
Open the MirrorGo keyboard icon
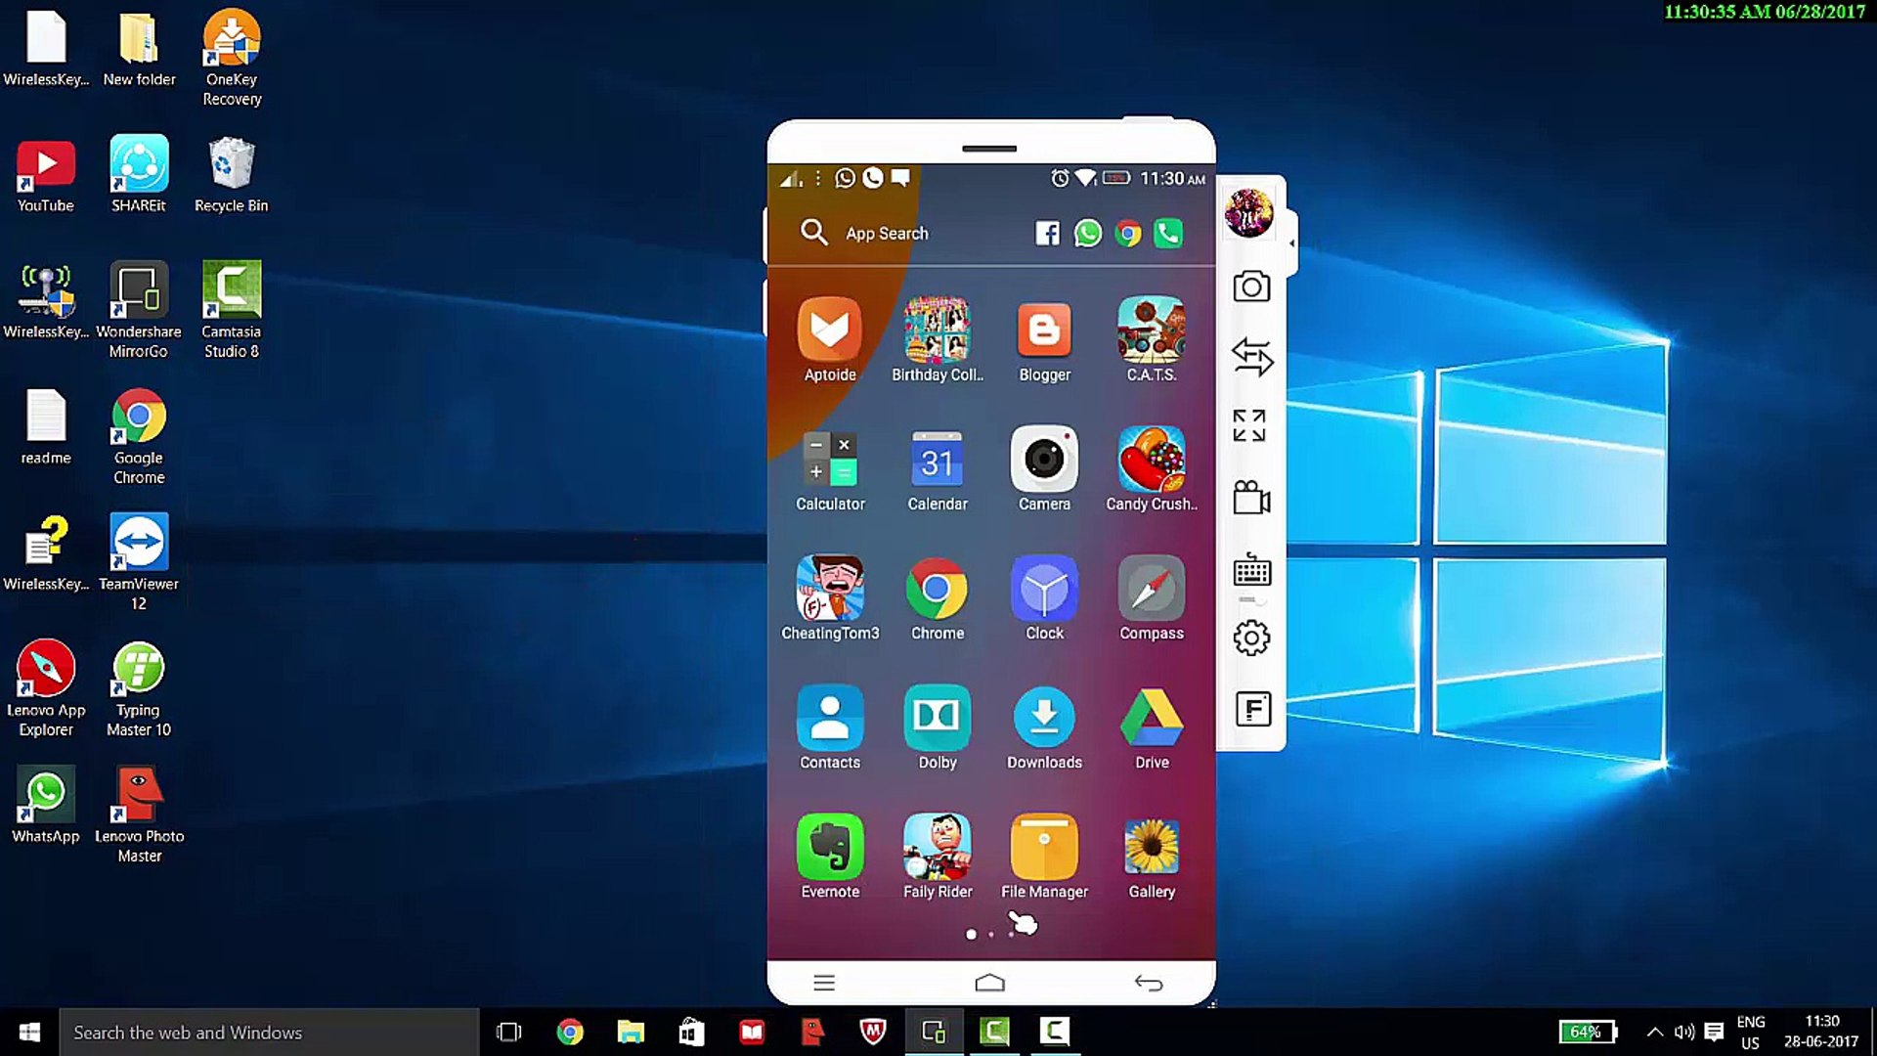click(1251, 569)
